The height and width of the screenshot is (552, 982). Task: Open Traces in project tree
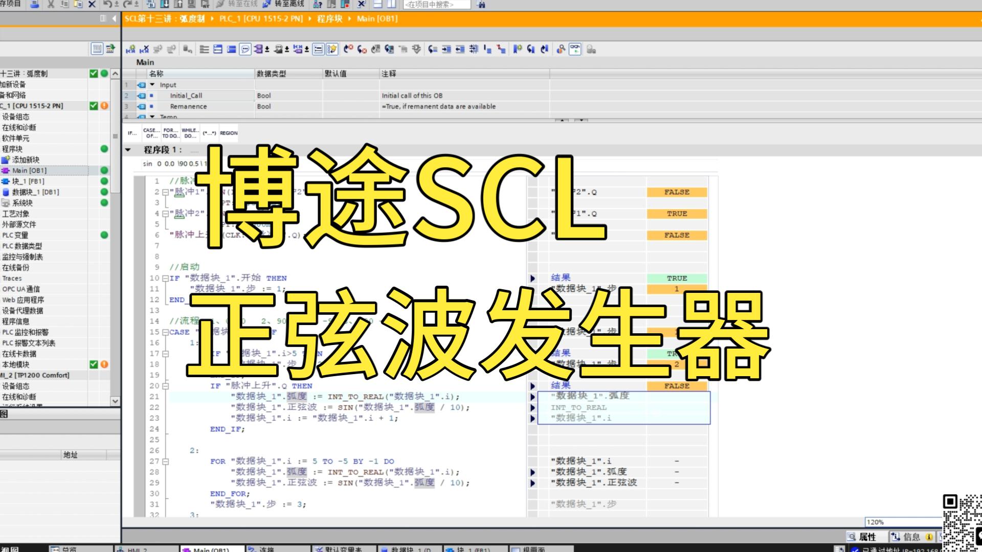pos(12,279)
